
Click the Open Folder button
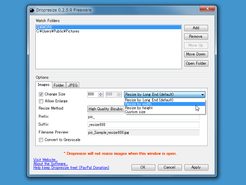coord(196,63)
